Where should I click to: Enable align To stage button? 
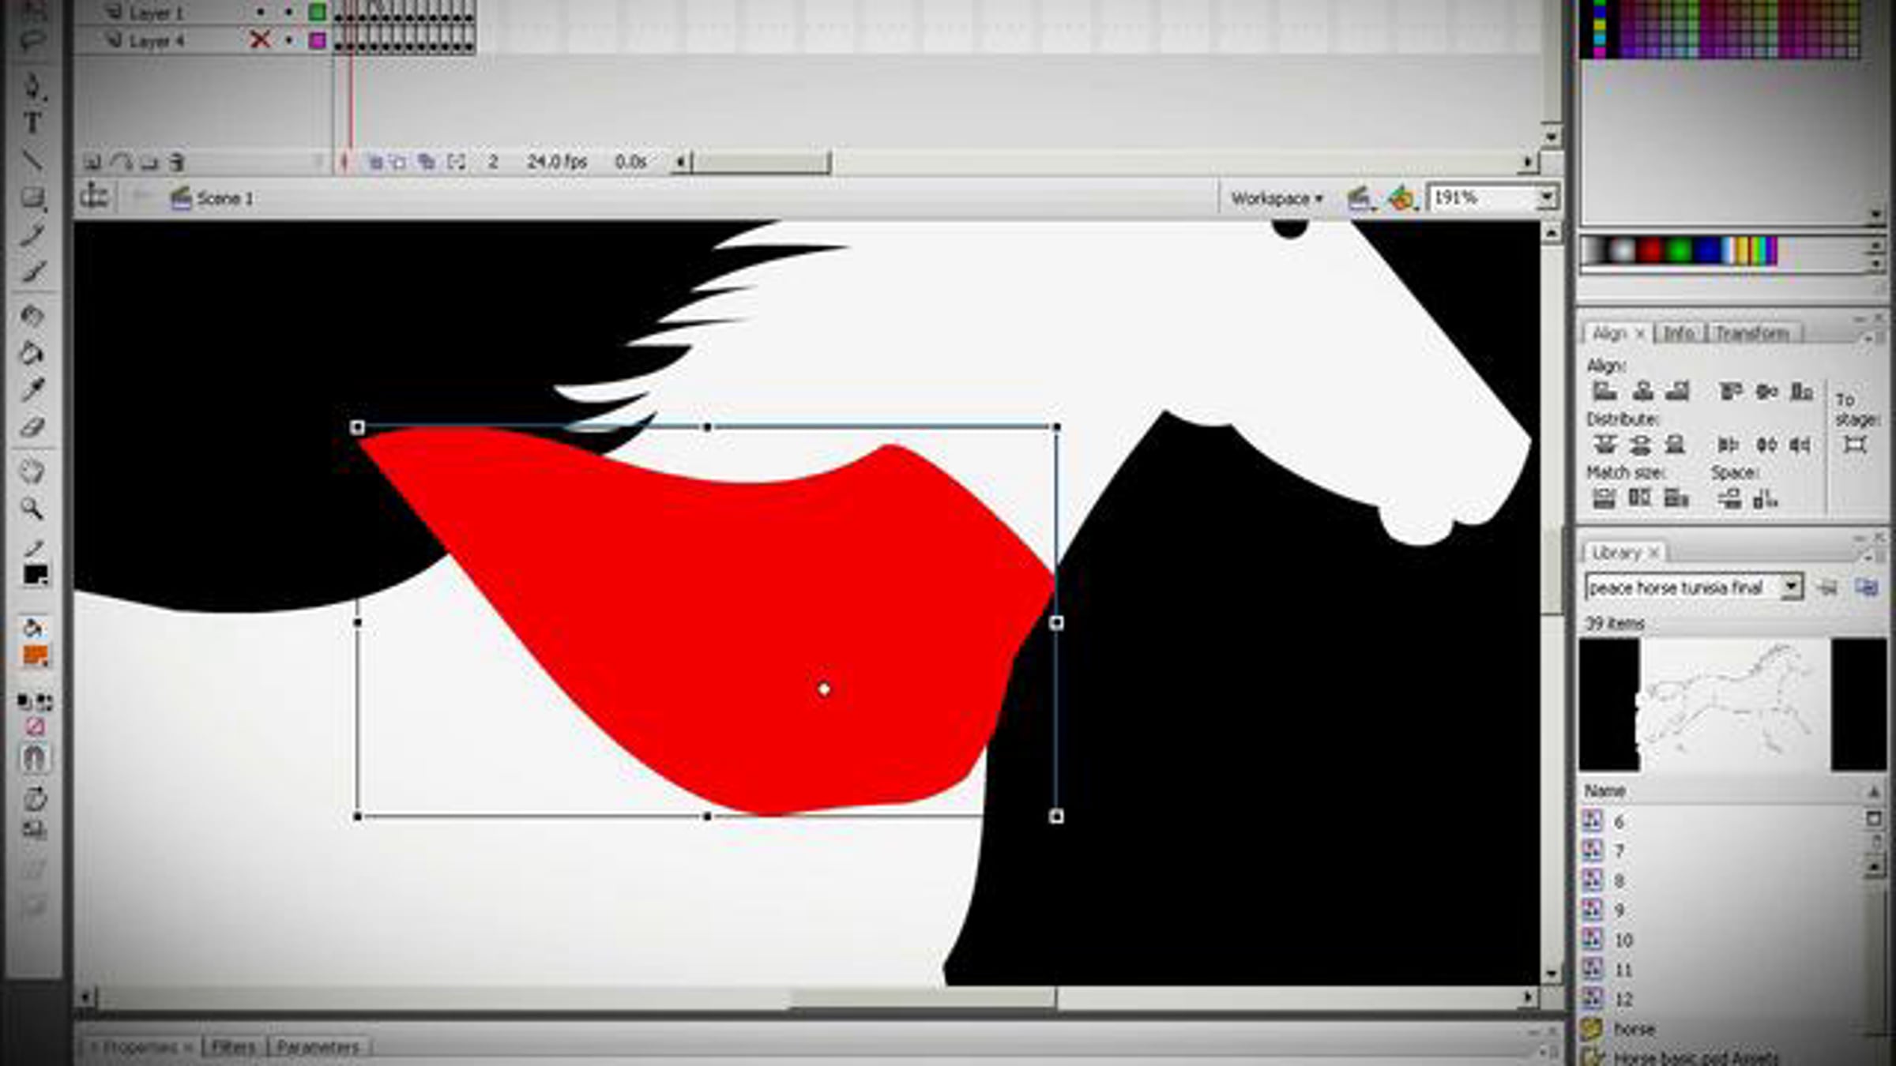[x=1855, y=445]
